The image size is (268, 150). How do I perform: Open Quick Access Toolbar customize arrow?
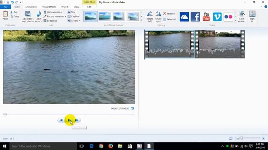point(21,2)
